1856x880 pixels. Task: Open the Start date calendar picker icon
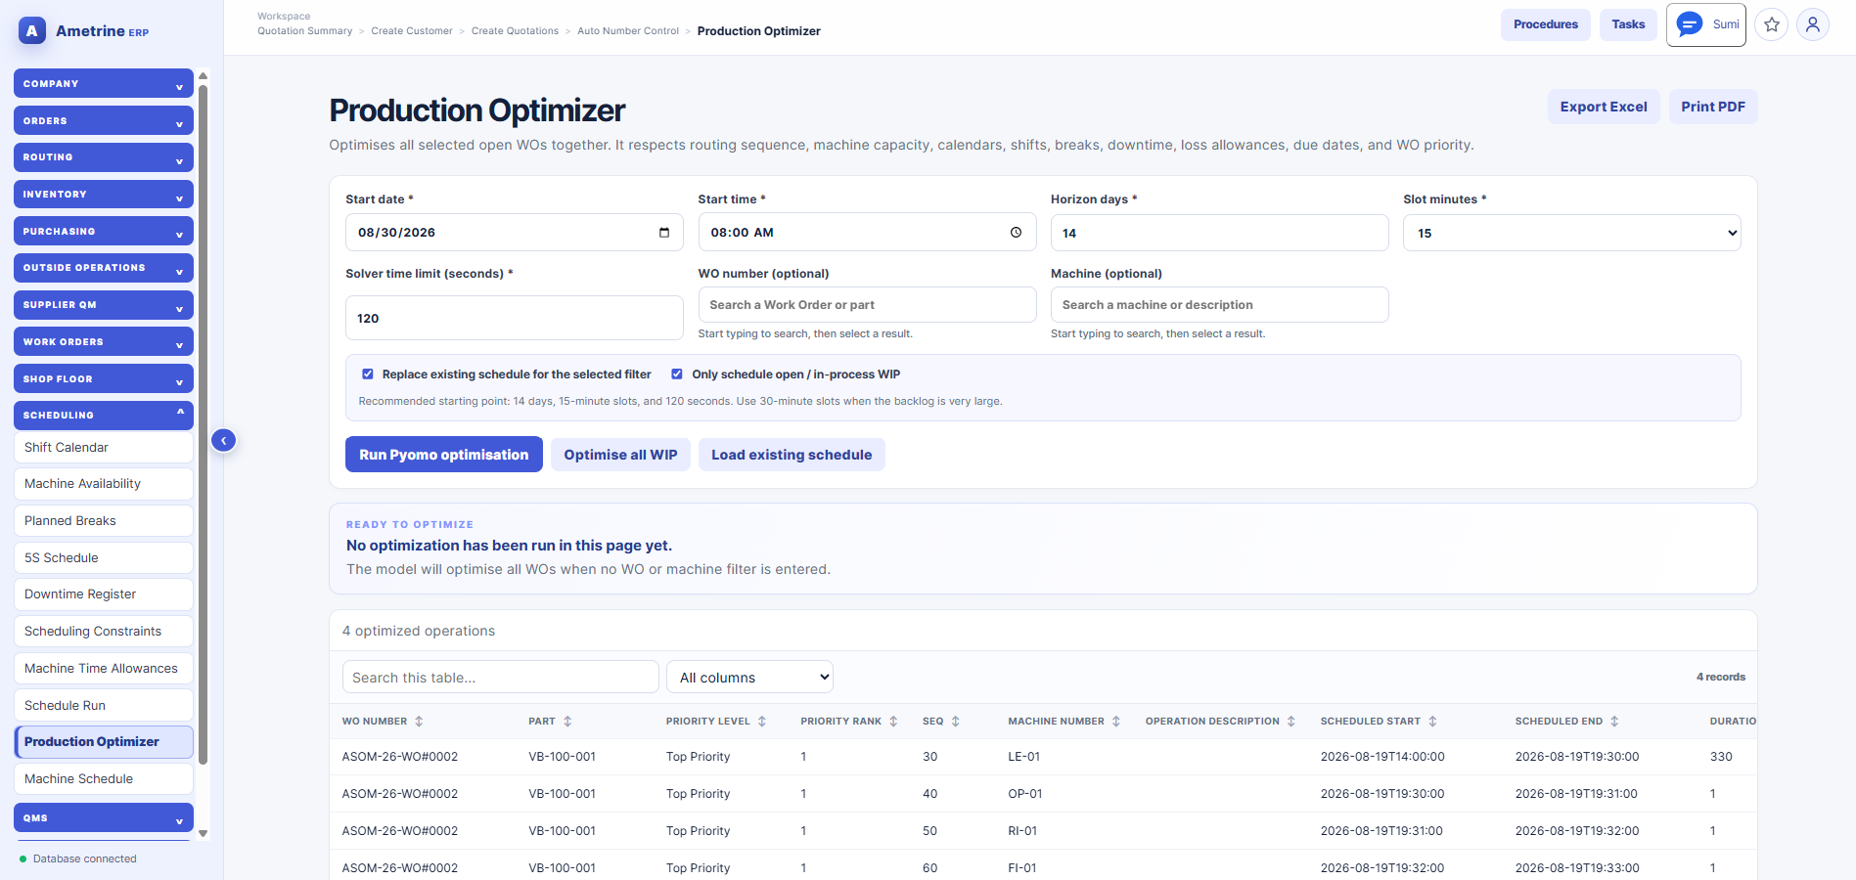tap(664, 233)
